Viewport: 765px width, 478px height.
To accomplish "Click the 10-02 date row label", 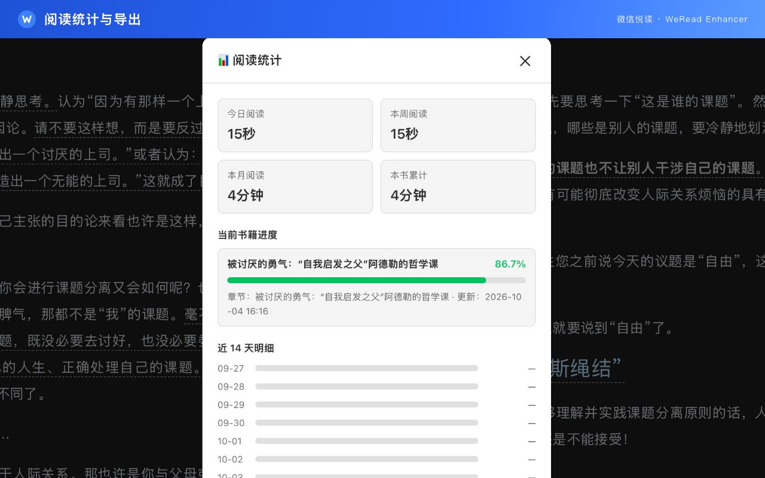I will click(x=230, y=459).
